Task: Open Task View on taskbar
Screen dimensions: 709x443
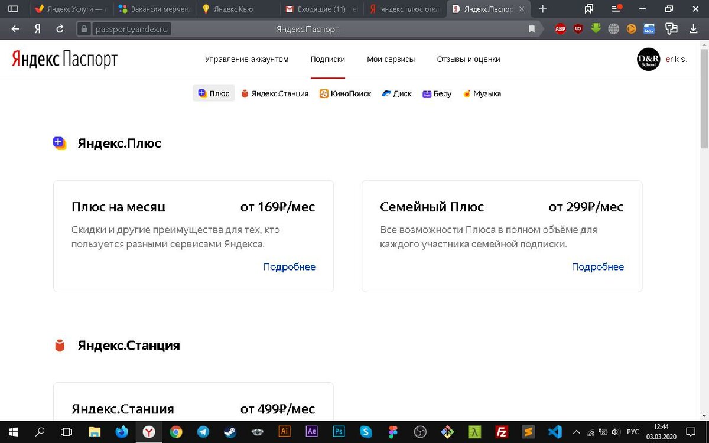Action: click(67, 431)
